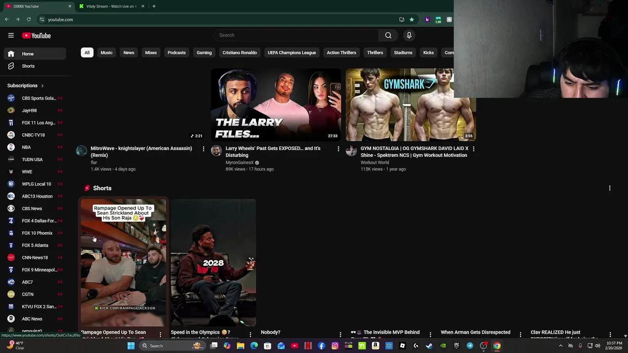Select the News filter chip

click(129, 52)
